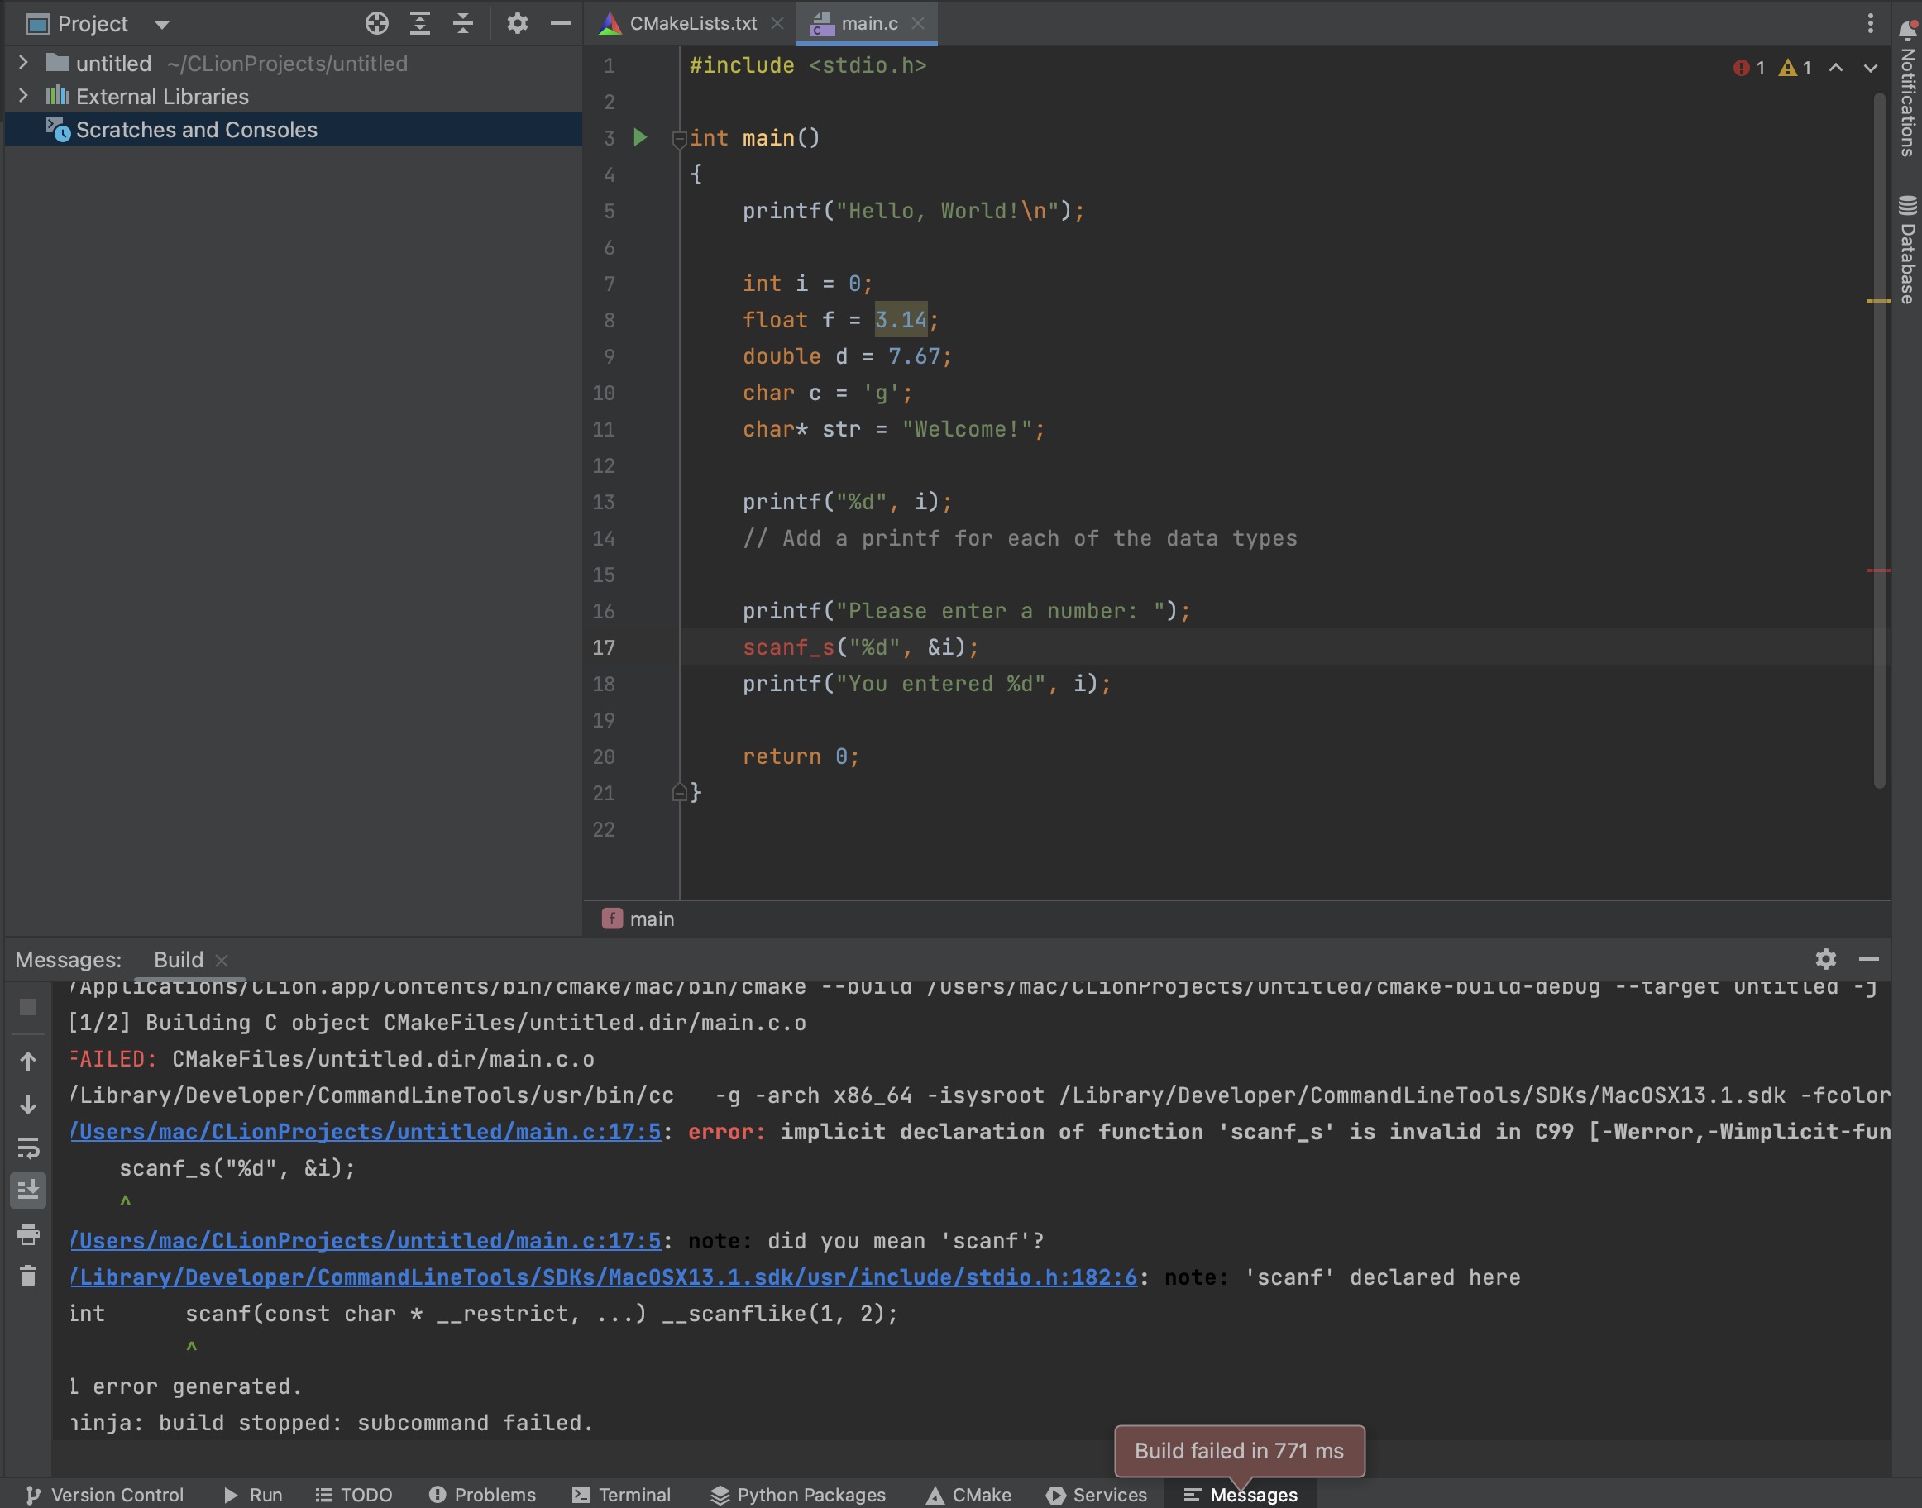Clear build output with the trash icon

click(28, 1276)
